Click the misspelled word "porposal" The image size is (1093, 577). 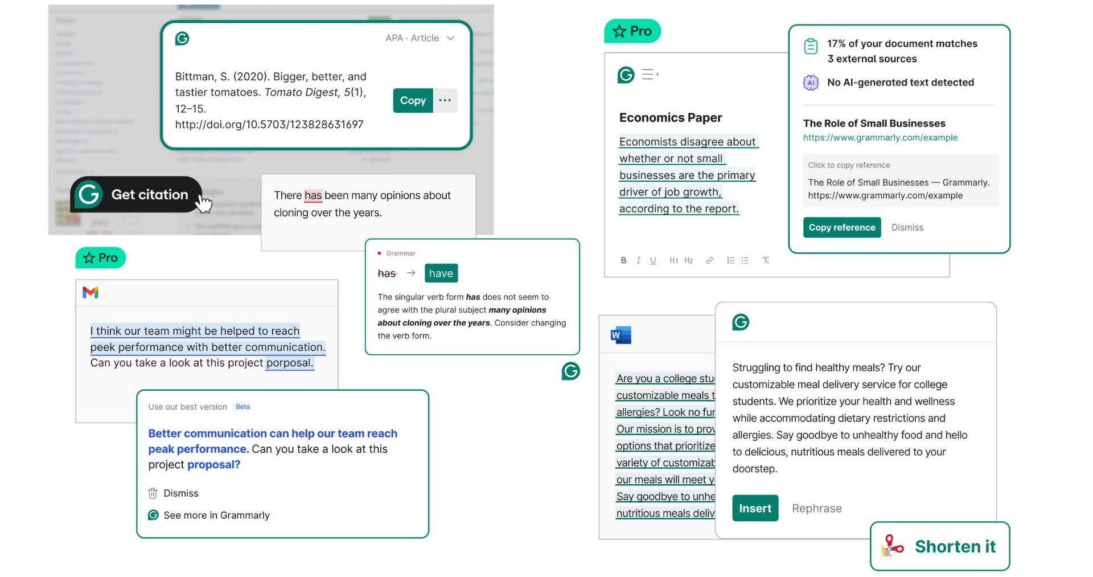point(290,363)
